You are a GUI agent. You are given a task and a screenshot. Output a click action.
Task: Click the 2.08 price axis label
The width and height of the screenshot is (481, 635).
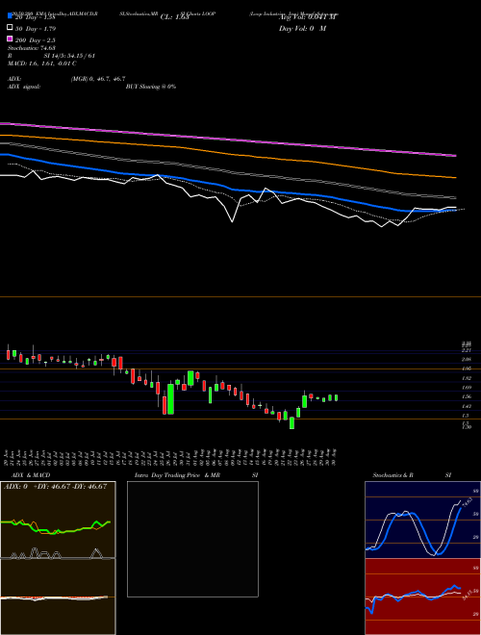467,359
